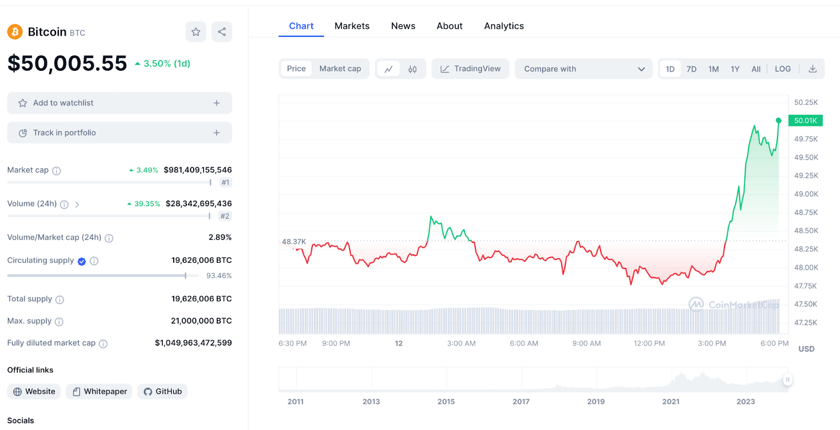Open Bitcoin GitHub link

pyautogui.click(x=163, y=392)
